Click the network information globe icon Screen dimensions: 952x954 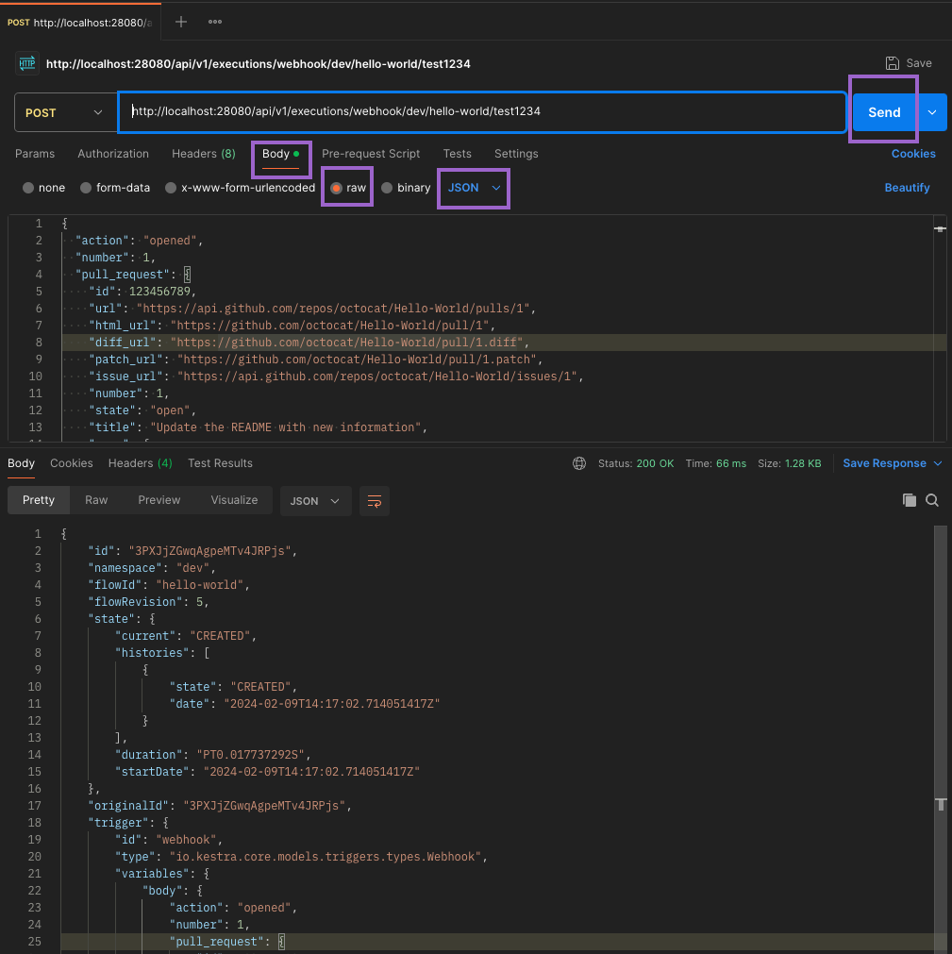click(579, 463)
